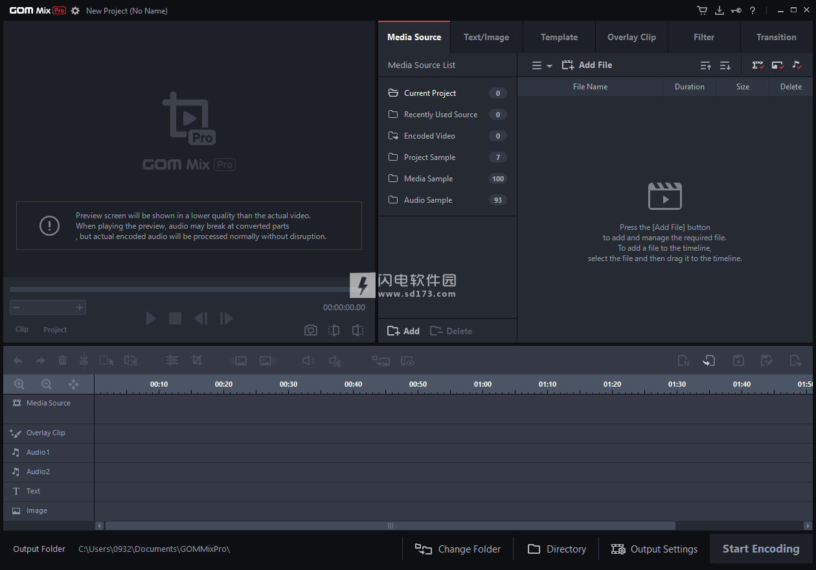The height and width of the screenshot is (570, 816).
Task: Click the undo arrow in timeline toolbar
Action: pyautogui.click(x=18, y=361)
